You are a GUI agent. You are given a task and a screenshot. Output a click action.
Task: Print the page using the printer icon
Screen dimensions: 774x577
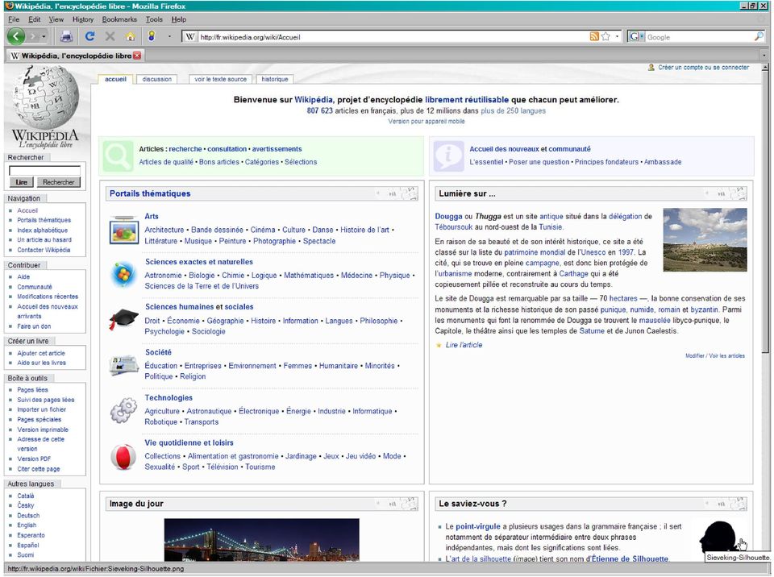(x=67, y=36)
